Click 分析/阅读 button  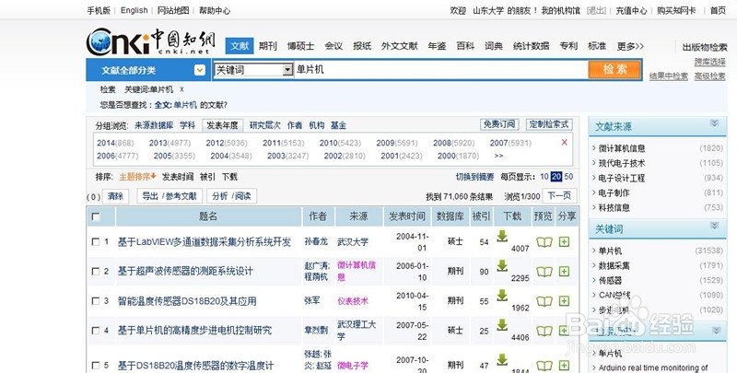click(x=231, y=196)
